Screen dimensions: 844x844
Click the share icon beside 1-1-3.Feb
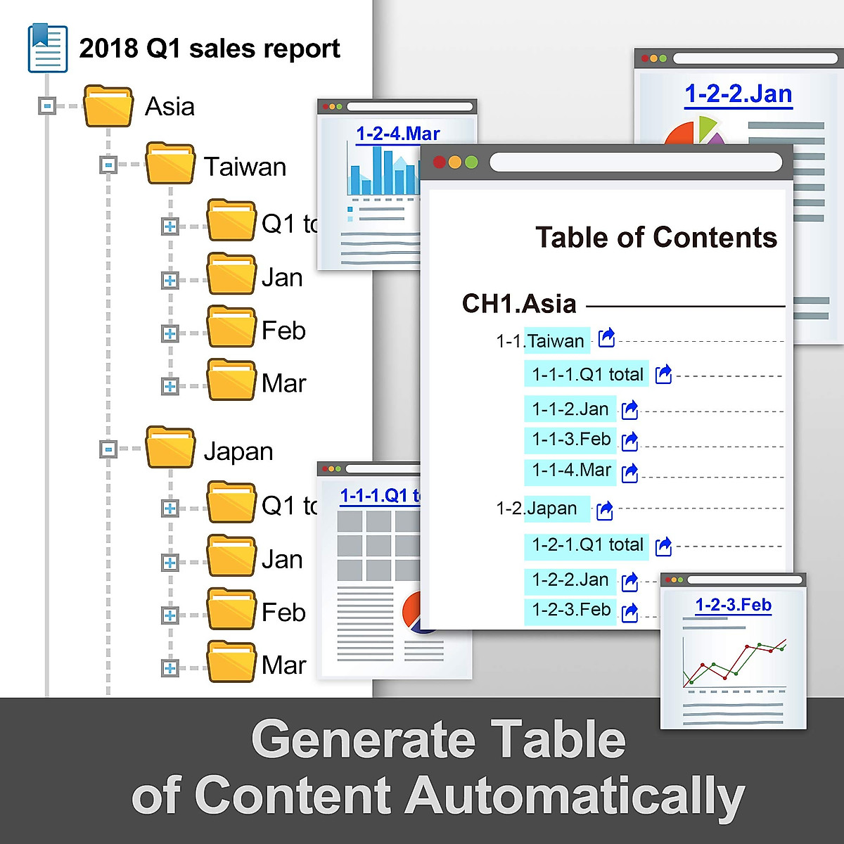pos(630,441)
